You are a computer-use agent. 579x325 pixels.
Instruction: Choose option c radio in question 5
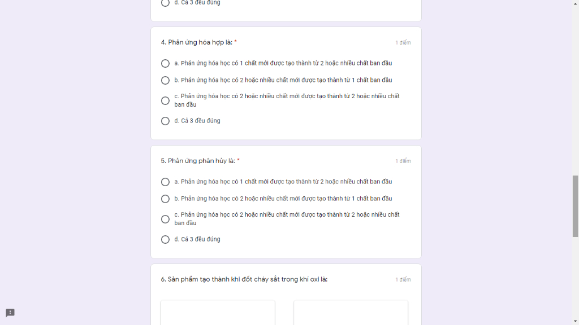coord(165,219)
